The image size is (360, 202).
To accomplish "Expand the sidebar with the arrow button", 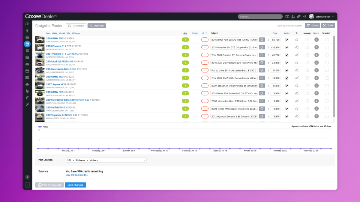I will (x=27, y=177).
